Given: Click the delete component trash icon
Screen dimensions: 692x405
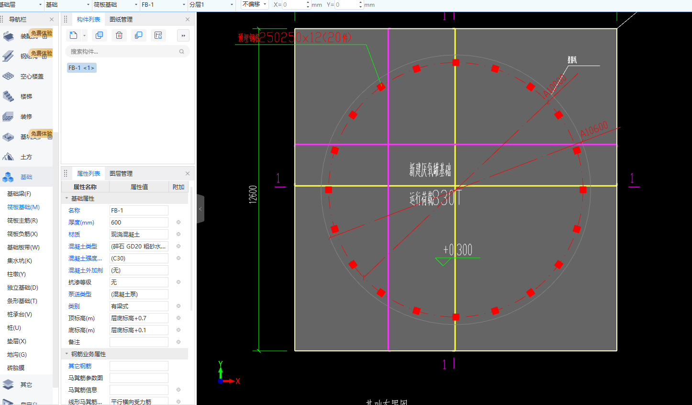Looking at the screenshot, I should 119,35.
